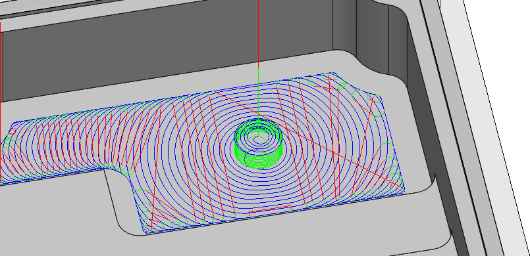
Task: Select the red horizontal link segment near bottom edge
Action: (270, 210)
